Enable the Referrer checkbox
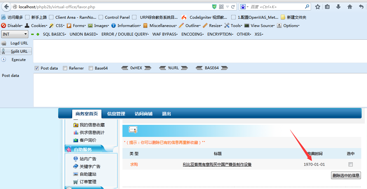 tap(65, 68)
